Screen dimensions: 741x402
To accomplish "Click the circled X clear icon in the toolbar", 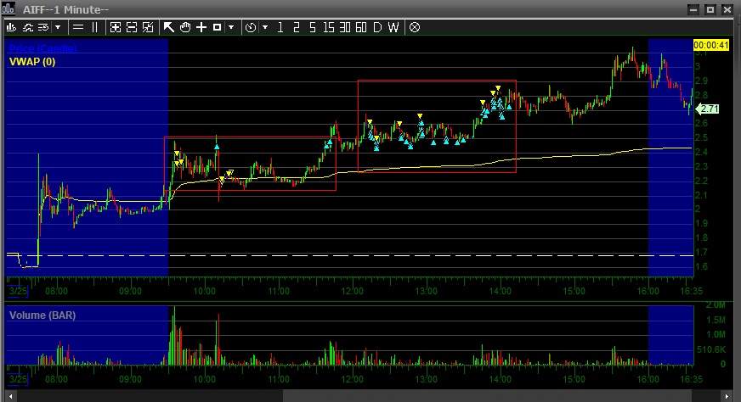I will pyautogui.click(x=415, y=27).
